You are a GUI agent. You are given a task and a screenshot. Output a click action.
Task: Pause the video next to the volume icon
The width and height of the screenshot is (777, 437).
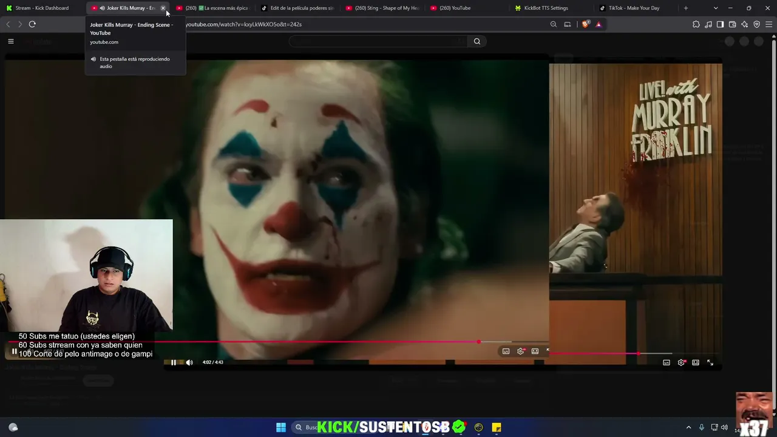(174, 362)
